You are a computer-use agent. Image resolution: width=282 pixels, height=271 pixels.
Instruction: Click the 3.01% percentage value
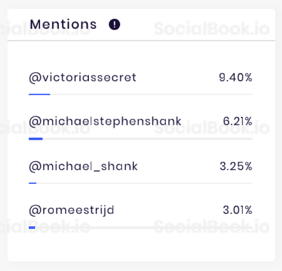(238, 210)
